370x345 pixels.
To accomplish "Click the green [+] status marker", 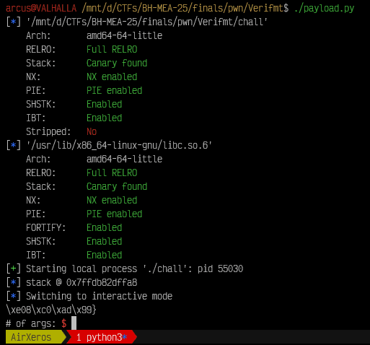I will [x=14, y=269].
